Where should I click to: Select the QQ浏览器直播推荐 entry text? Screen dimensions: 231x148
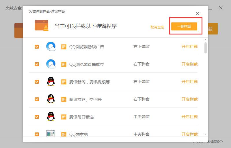(x=87, y=64)
